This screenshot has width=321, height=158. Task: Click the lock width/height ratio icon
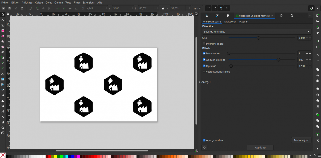[x=163, y=8]
